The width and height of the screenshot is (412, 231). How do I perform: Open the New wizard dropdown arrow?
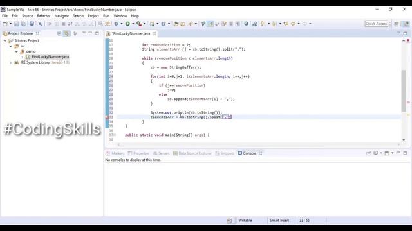click(10, 24)
